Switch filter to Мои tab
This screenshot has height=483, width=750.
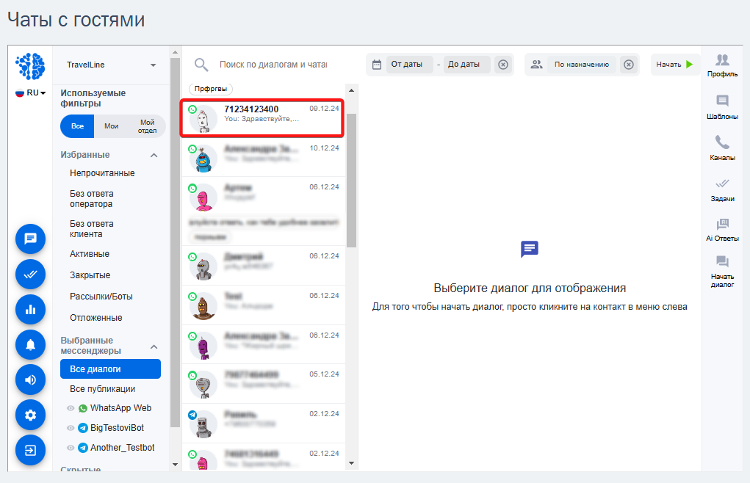(112, 126)
